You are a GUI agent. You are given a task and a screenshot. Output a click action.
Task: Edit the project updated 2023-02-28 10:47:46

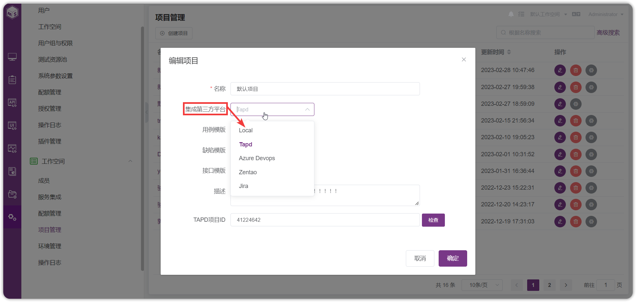click(560, 70)
